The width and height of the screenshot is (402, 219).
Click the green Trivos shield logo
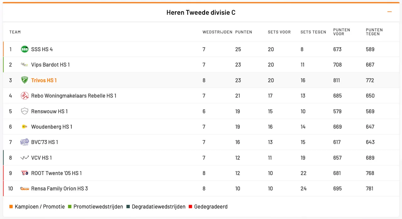(x=24, y=80)
